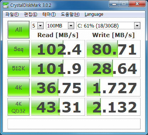Start the Seq sequential test
Screen dimensions: 148x135
tap(18, 49)
